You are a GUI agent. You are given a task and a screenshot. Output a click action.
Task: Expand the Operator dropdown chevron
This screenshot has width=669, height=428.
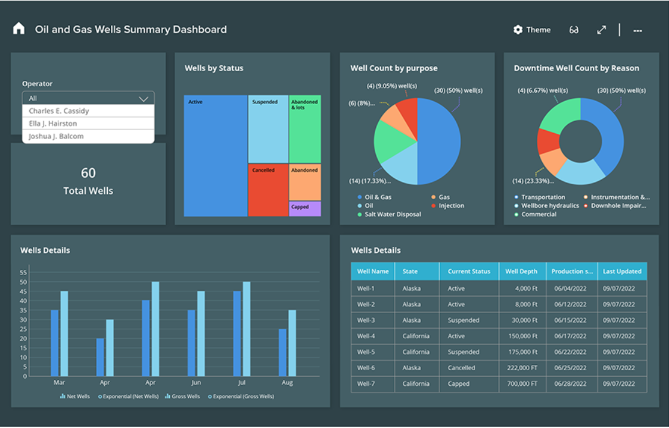click(144, 99)
